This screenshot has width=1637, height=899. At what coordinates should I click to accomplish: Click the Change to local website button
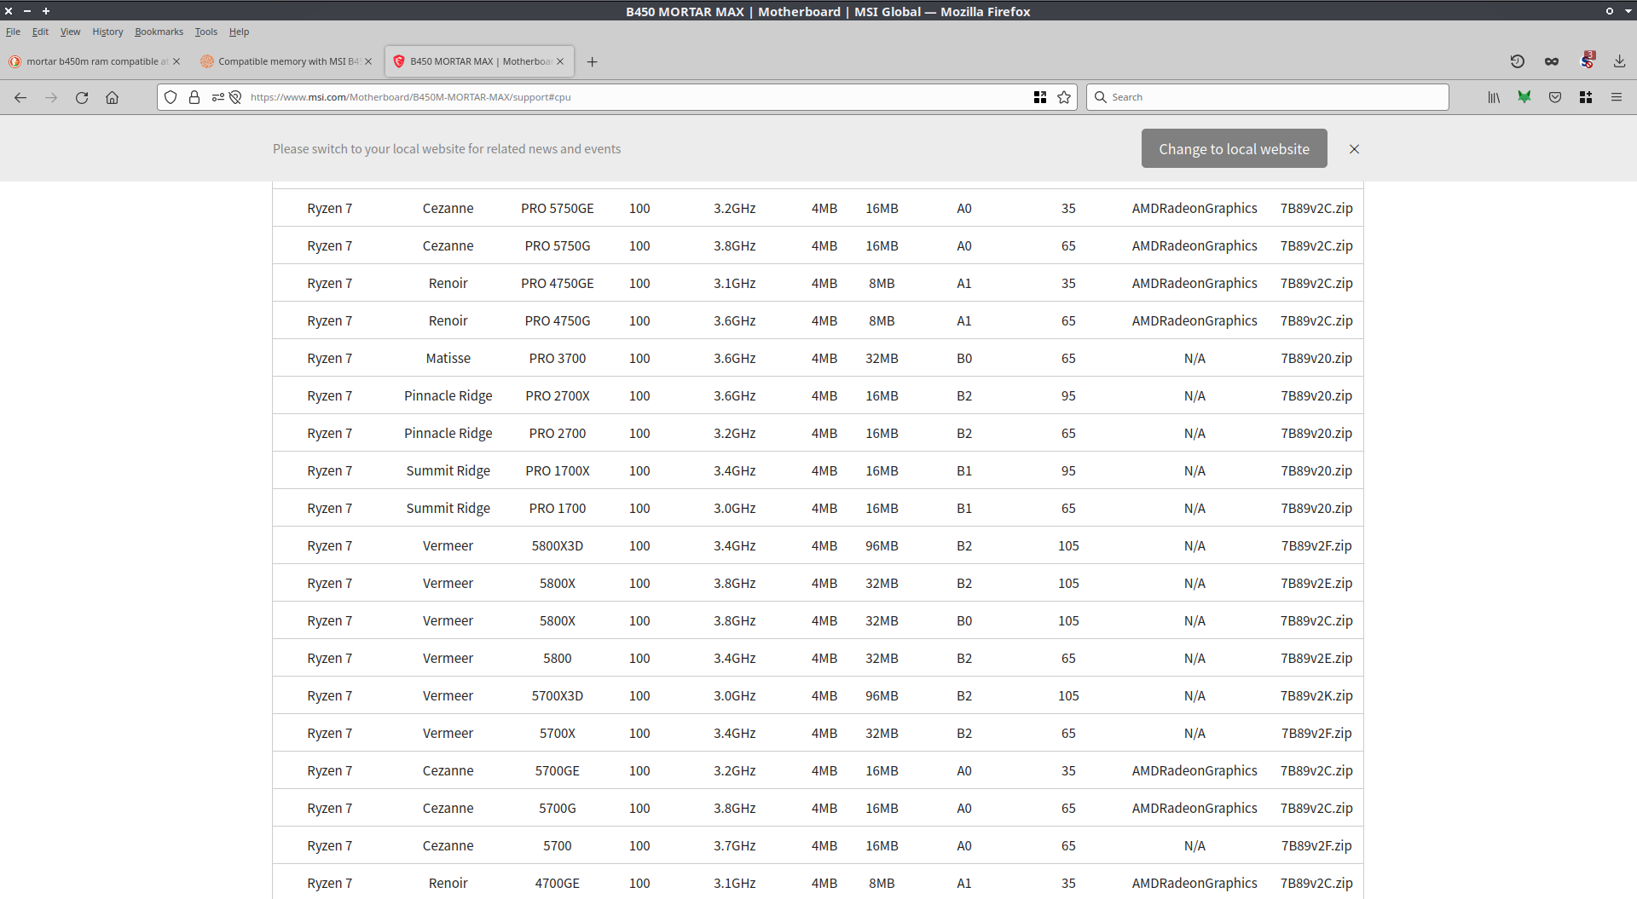(x=1234, y=149)
